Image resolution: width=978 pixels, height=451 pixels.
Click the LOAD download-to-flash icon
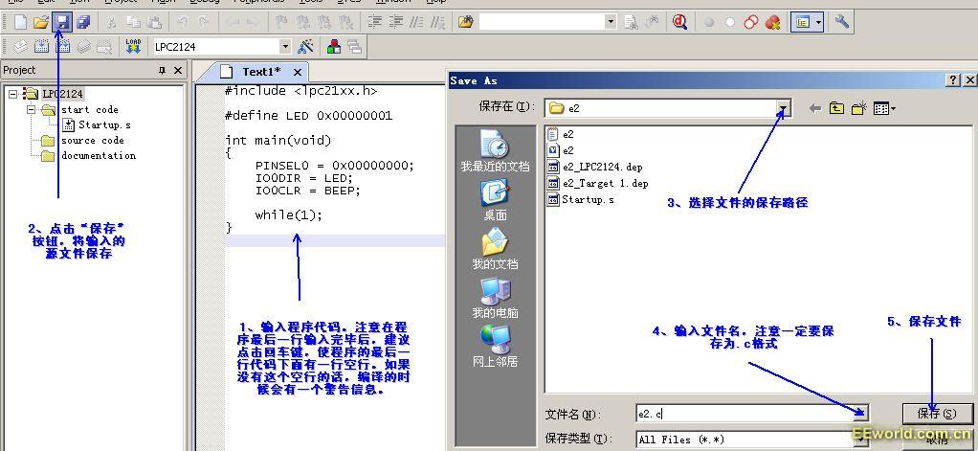(133, 46)
